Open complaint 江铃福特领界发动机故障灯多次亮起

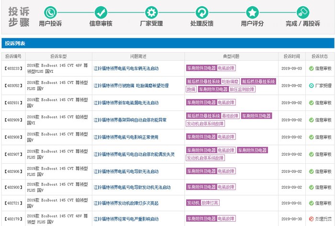(126, 203)
